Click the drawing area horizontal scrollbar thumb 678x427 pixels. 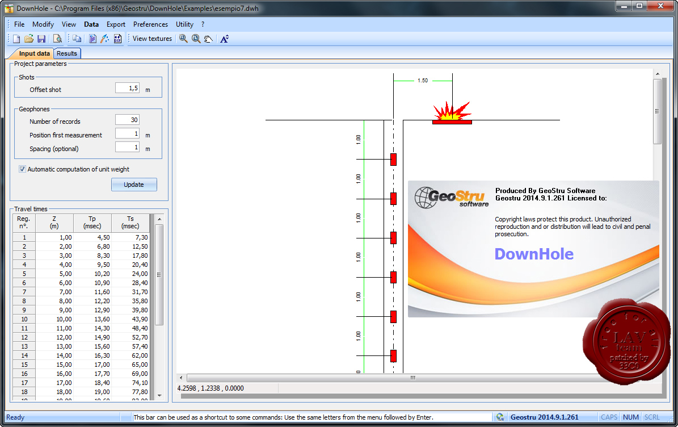[x=413, y=378]
